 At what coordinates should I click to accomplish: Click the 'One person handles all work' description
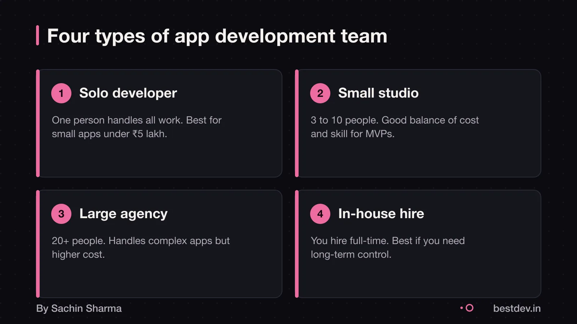[x=137, y=127]
